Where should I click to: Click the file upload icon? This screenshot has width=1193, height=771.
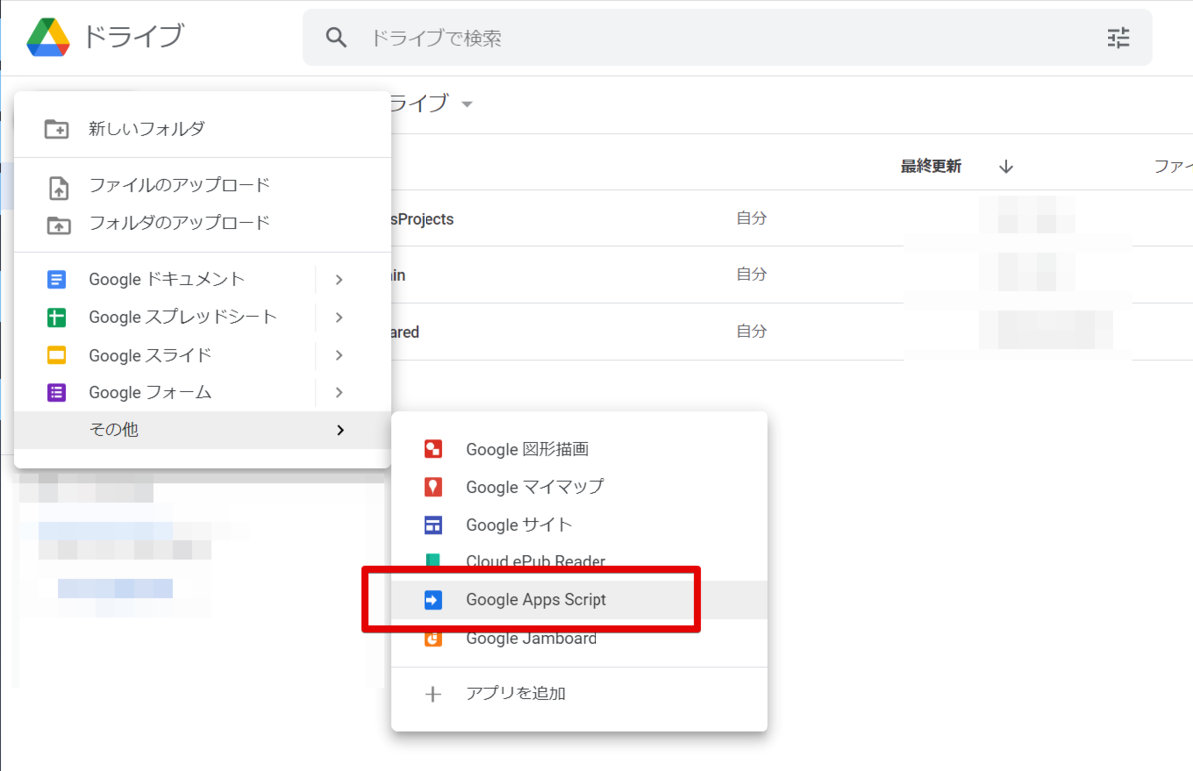tap(58, 186)
